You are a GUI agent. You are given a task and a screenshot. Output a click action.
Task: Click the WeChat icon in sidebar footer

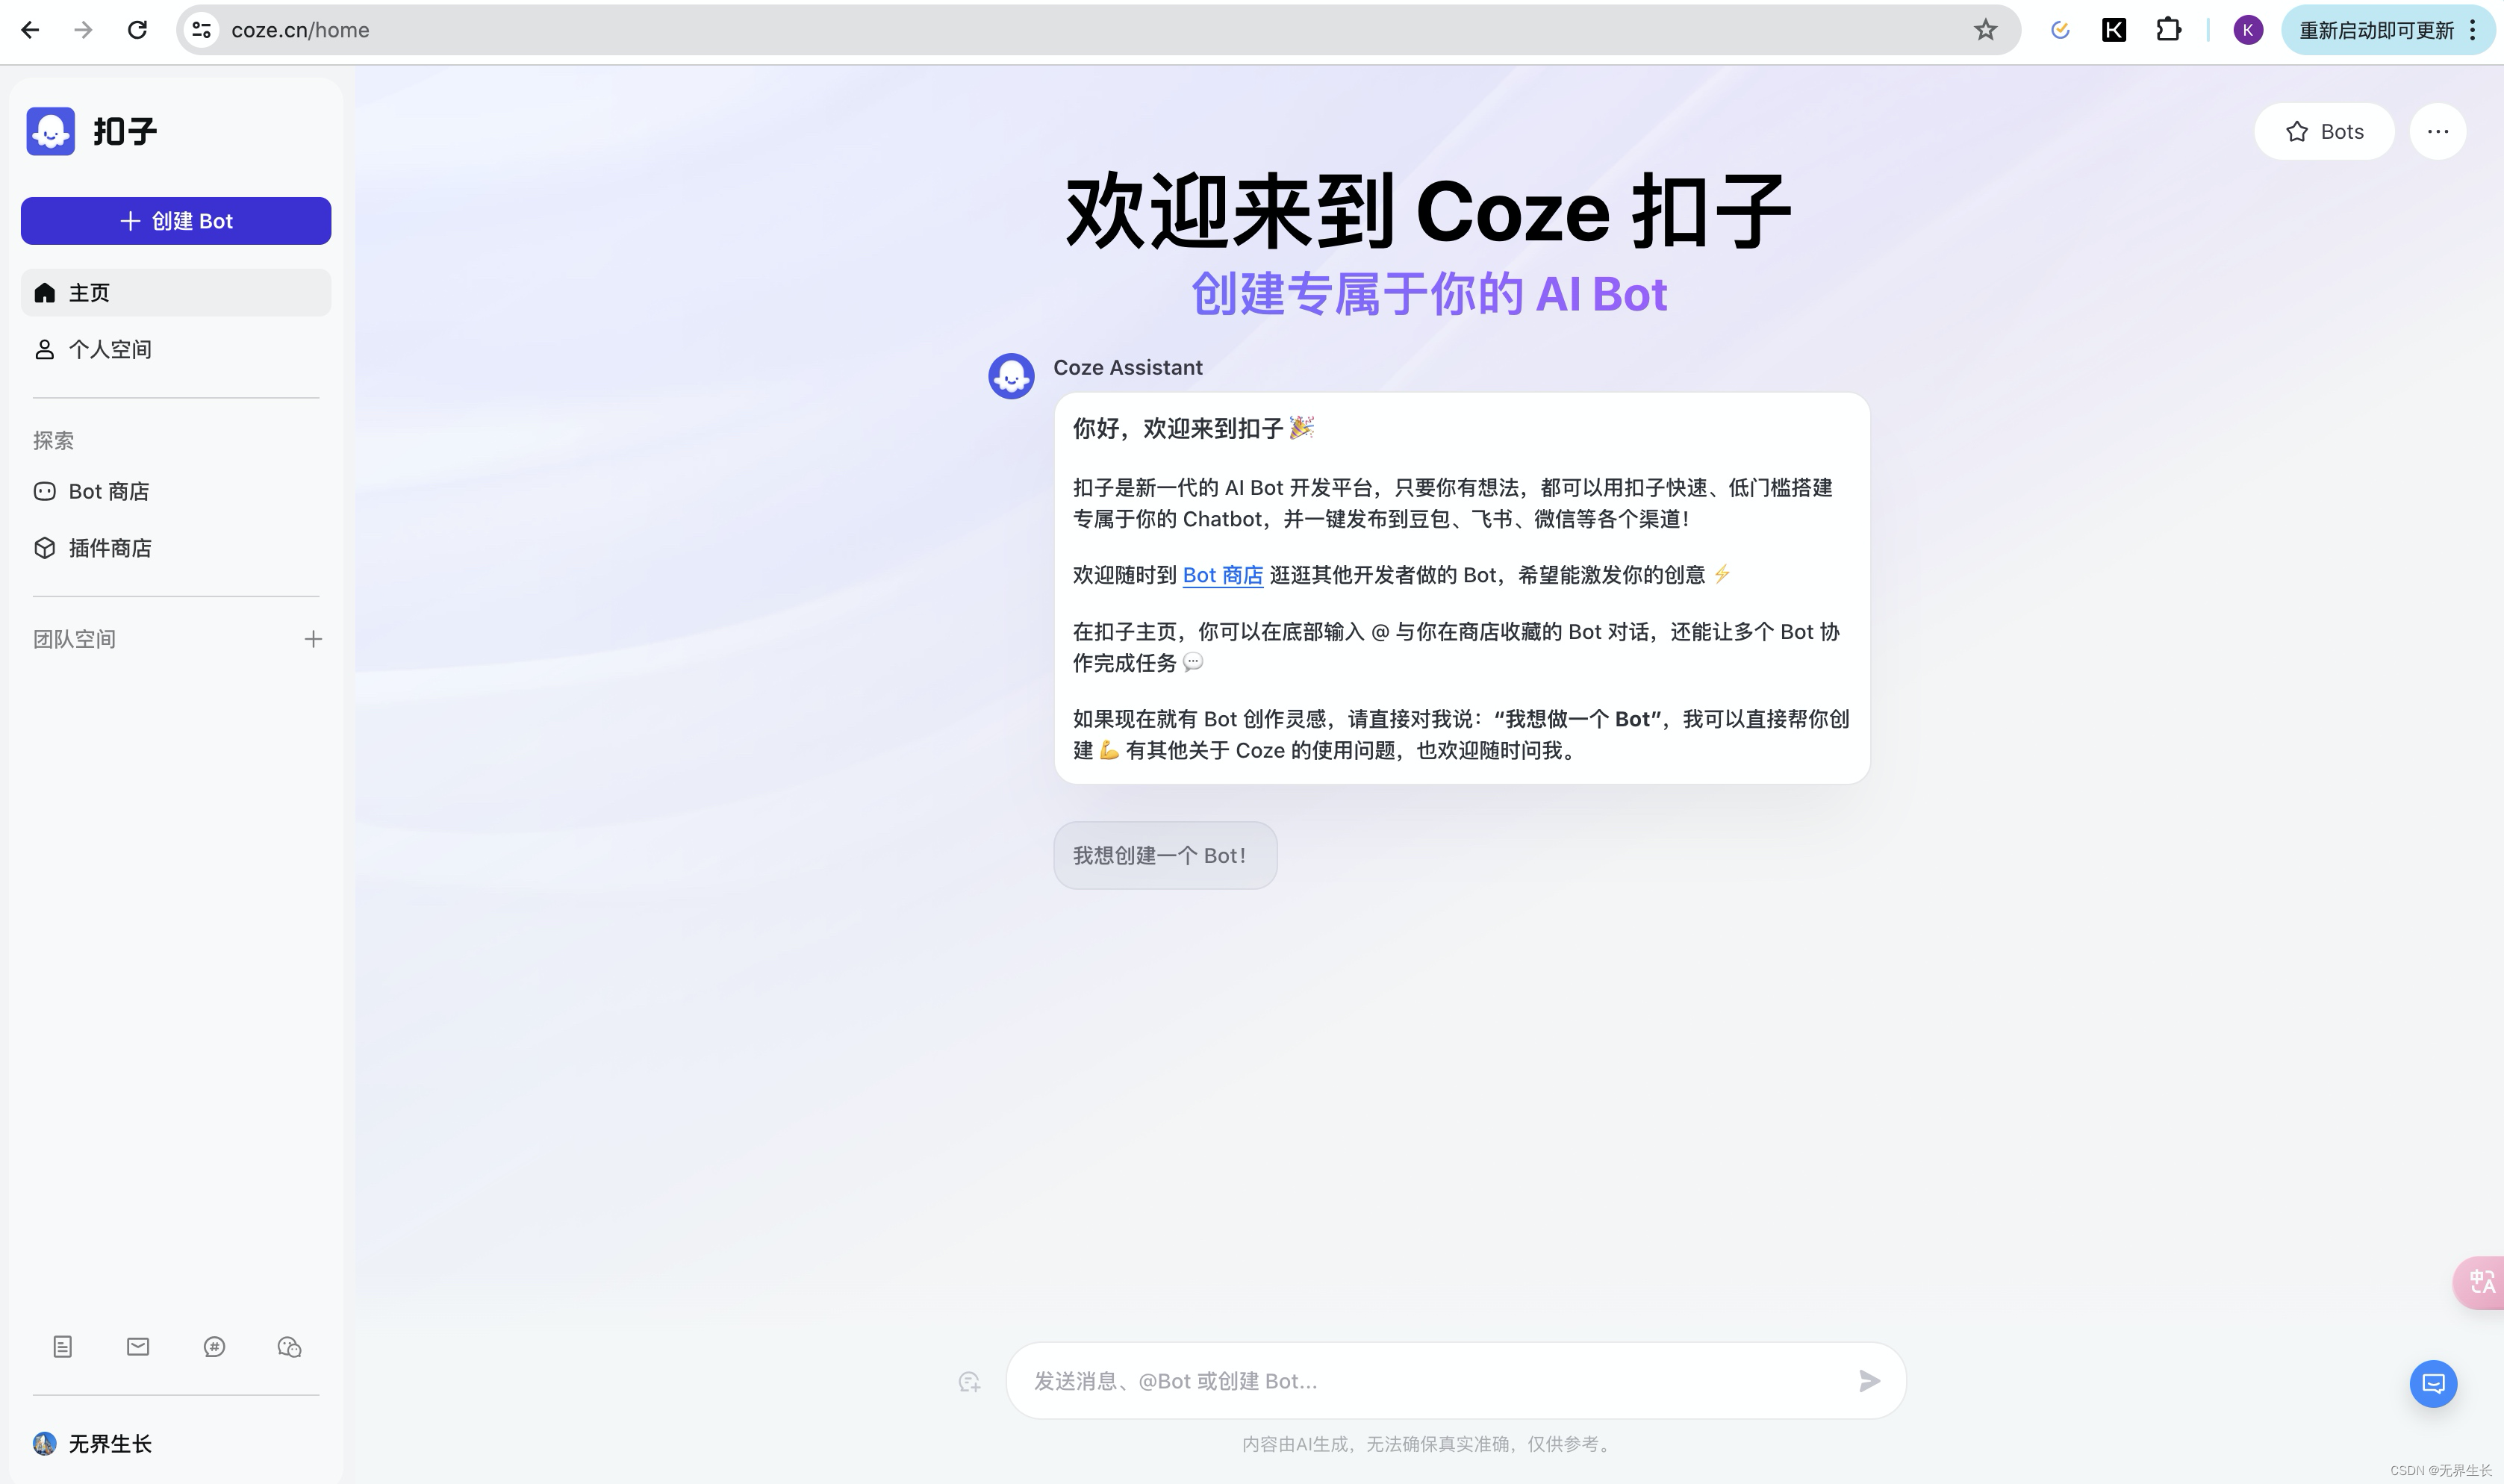(289, 1347)
